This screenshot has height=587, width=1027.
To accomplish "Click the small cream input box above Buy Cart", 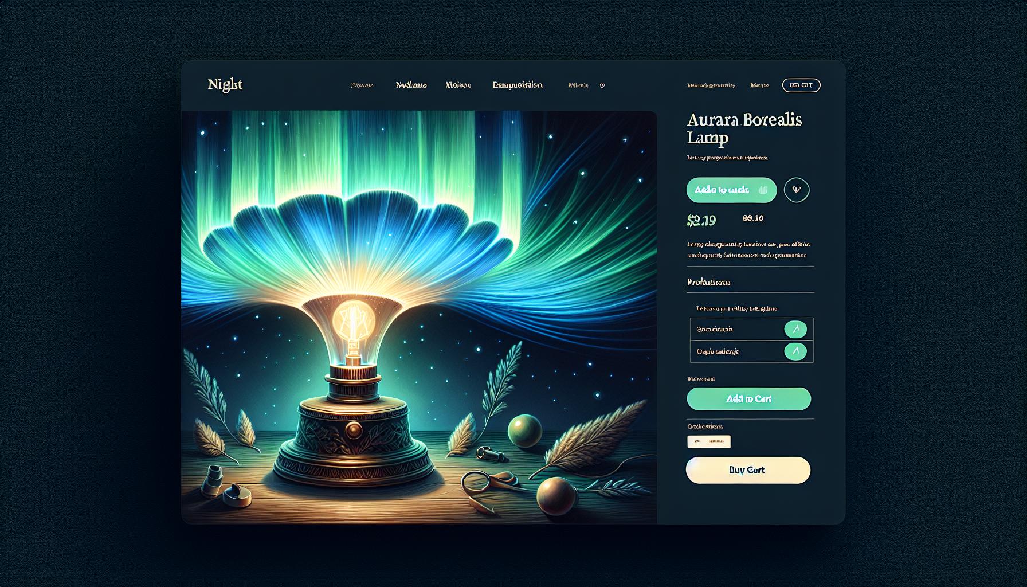I will click(709, 441).
